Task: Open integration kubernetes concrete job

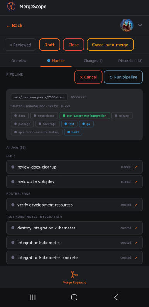Action: 74,257
